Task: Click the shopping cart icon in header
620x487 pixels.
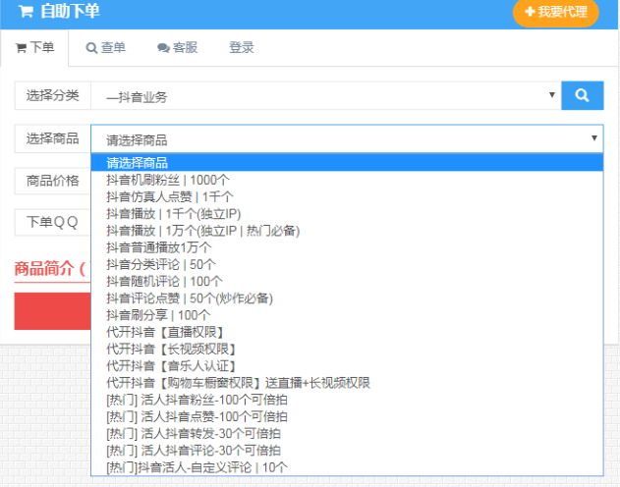Action: tap(26, 12)
